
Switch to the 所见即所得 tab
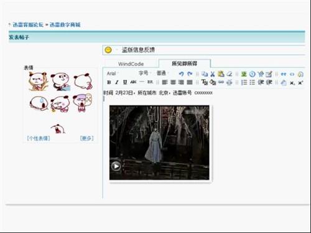(x=184, y=64)
